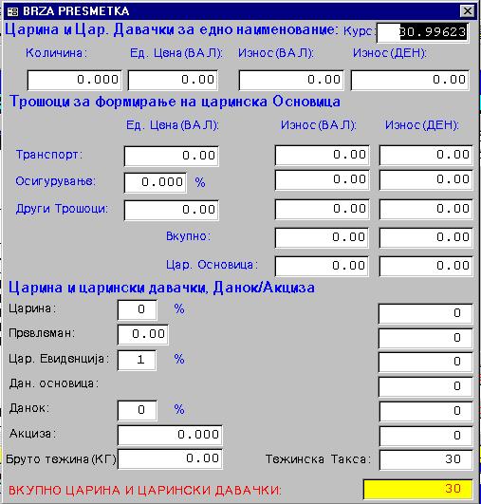Screen dimensions: 481x504
Task: Focus the Акциза value field
Action: tap(170, 436)
